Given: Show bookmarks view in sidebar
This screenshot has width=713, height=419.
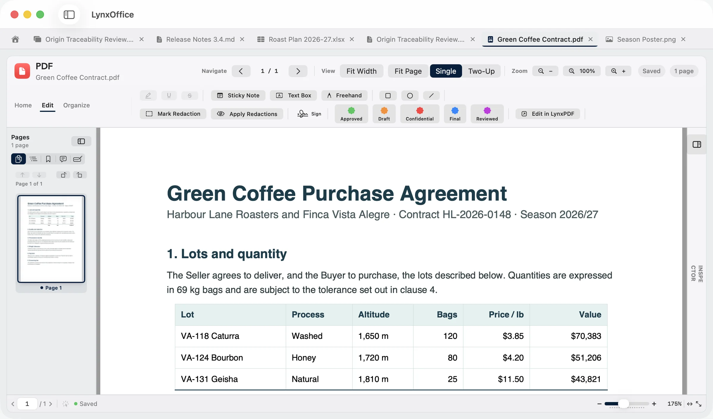Looking at the screenshot, I should (x=48, y=159).
